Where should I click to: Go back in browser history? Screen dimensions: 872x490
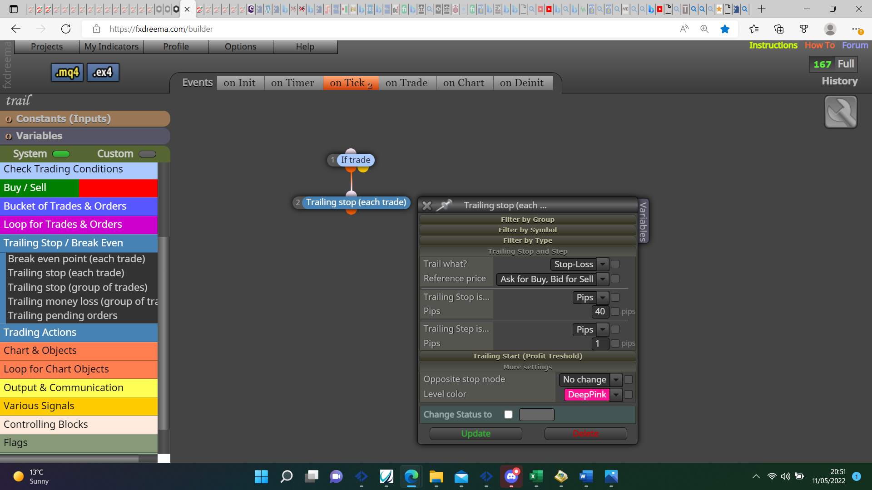16,29
